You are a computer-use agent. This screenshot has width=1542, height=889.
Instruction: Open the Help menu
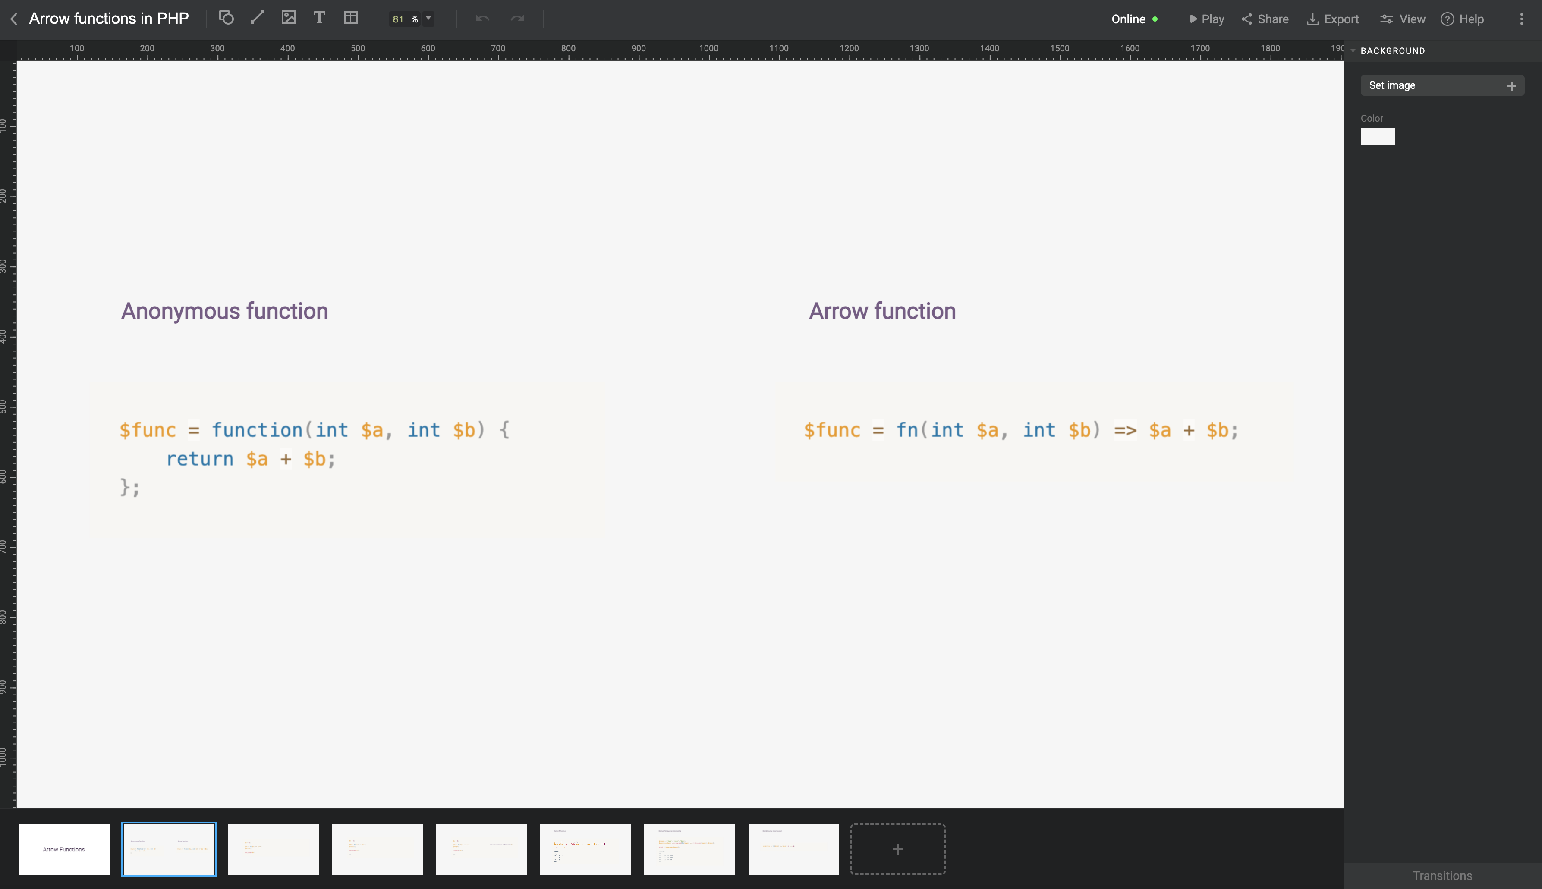click(x=1462, y=19)
